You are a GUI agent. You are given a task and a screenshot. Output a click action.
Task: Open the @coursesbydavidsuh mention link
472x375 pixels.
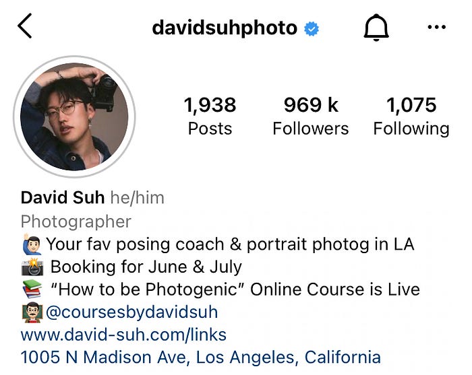(132, 312)
